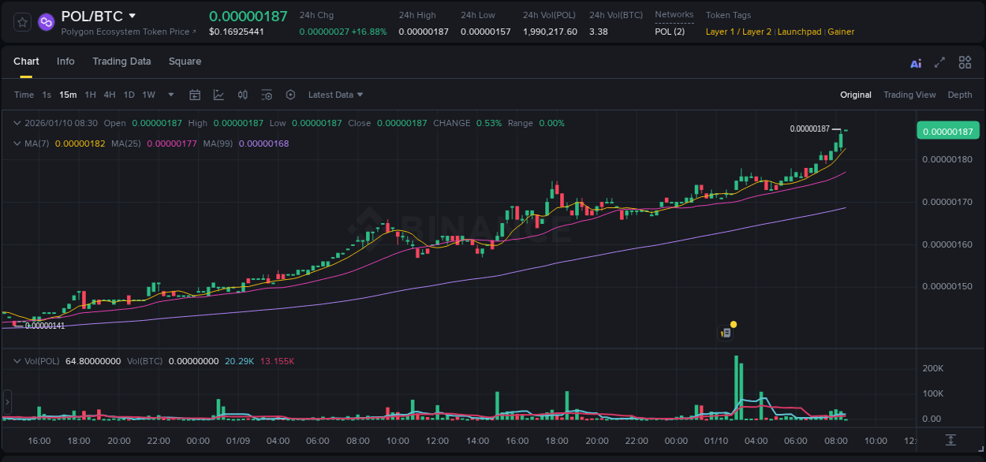Image resolution: width=986 pixels, height=462 pixels.
Task: Open the grid layout icon
Action: pyautogui.click(x=965, y=61)
